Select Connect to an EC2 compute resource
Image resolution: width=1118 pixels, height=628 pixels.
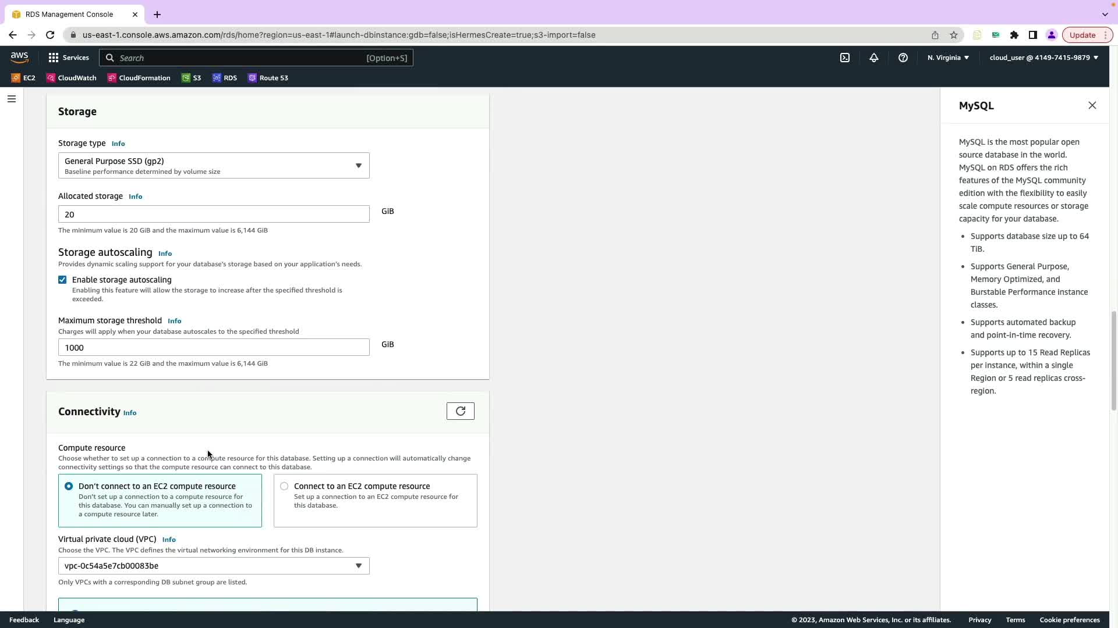pos(284,486)
